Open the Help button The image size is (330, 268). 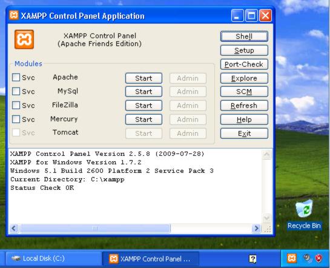coord(244,119)
